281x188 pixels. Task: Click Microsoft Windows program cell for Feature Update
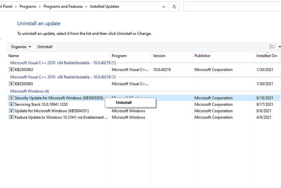coord(128,117)
